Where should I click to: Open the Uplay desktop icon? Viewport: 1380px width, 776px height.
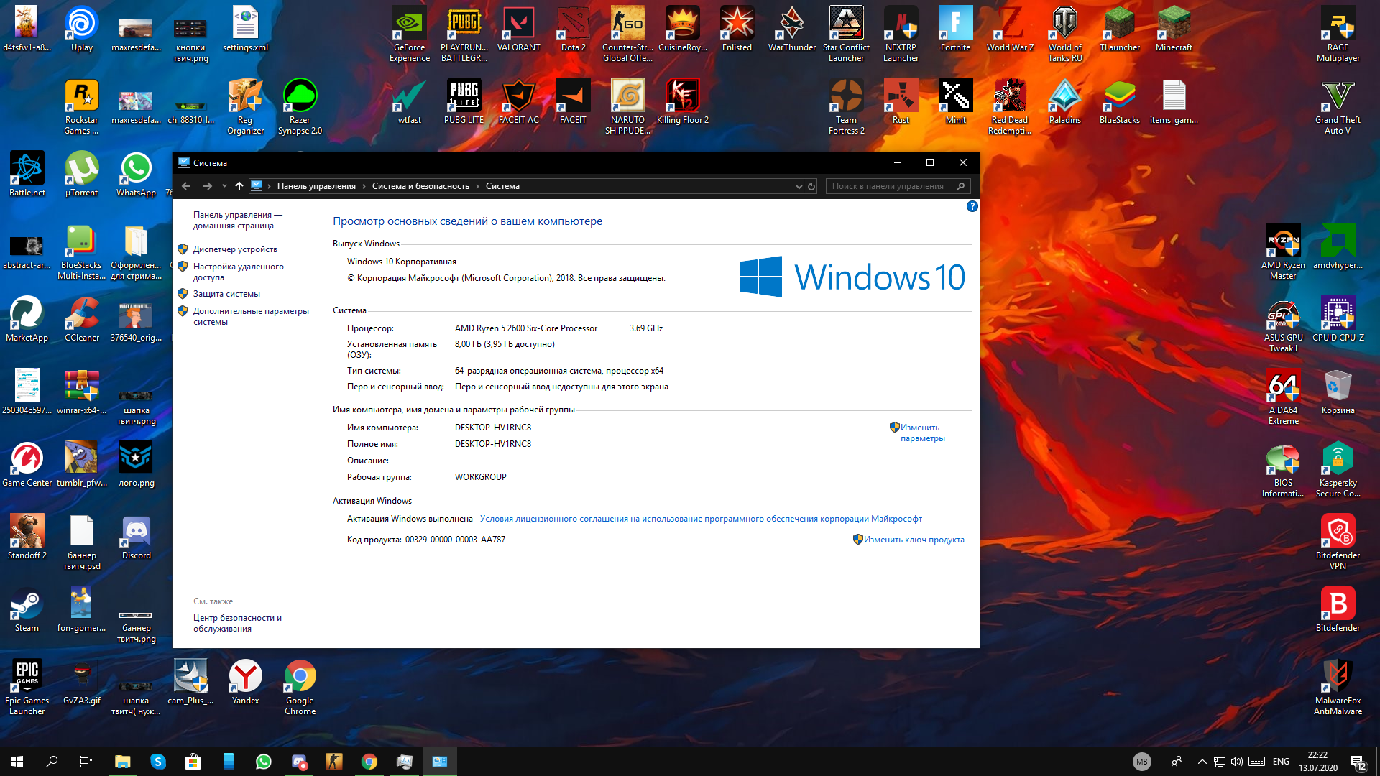(x=81, y=29)
